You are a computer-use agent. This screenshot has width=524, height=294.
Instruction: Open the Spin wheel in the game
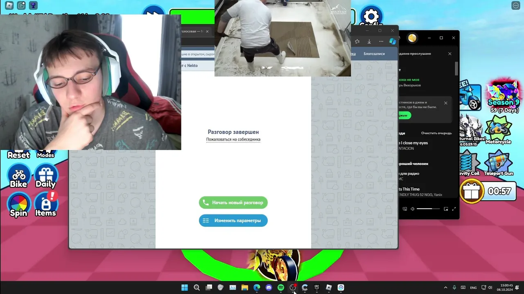[x=18, y=205]
